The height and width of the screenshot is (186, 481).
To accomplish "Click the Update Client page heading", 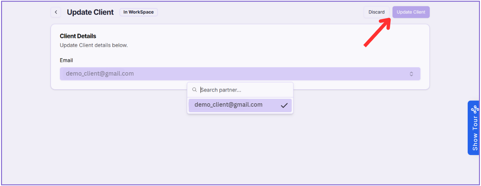I will pos(90,12).
